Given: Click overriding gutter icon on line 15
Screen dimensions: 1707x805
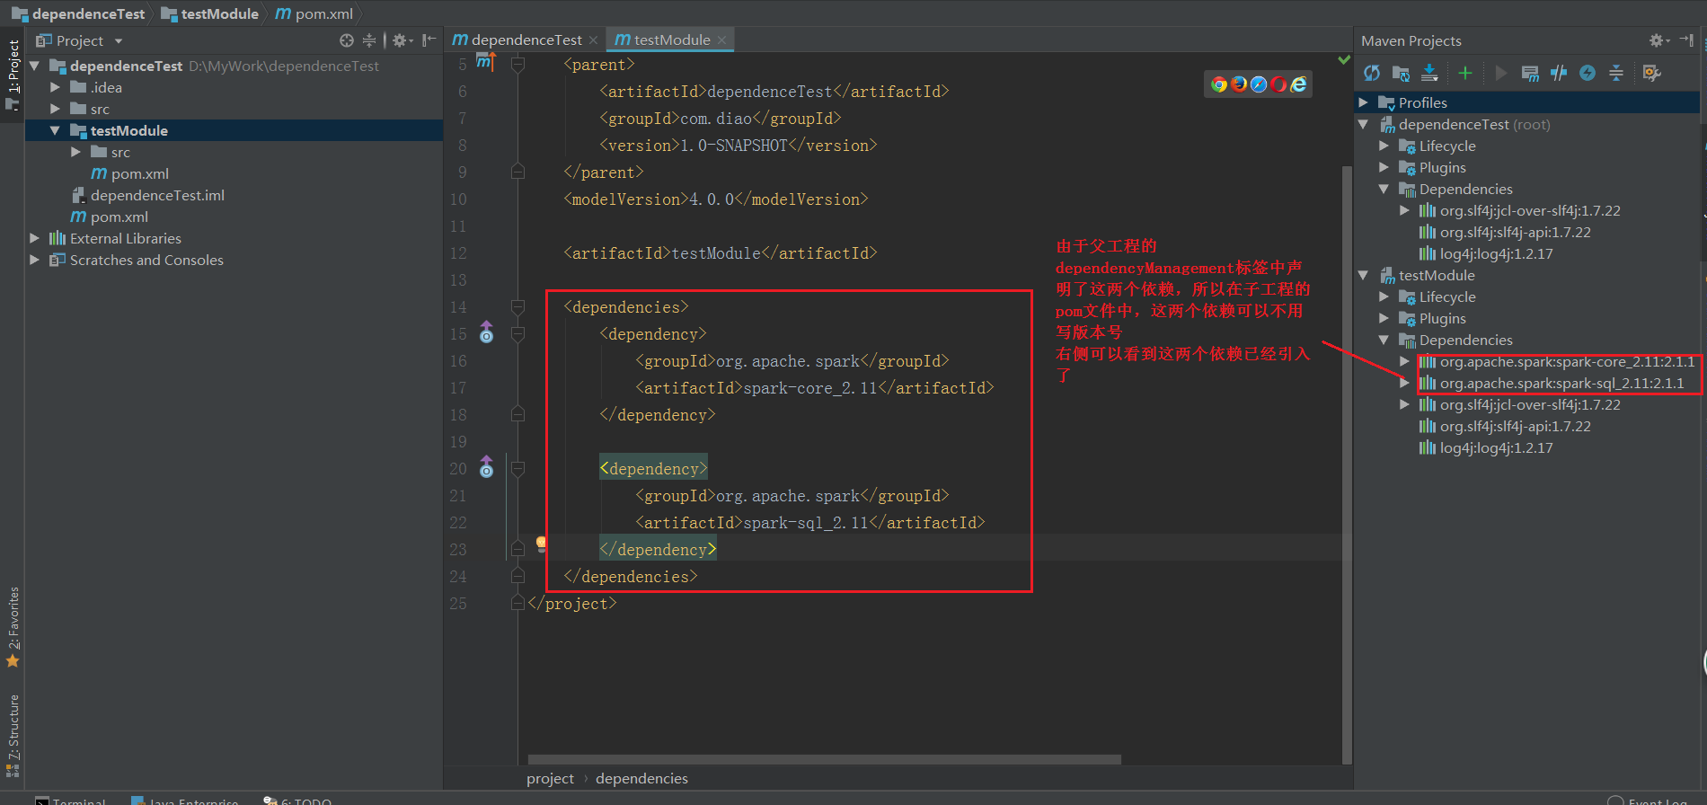Looking at the screenshot, I should pyautogui.click(x=486, y=332).
